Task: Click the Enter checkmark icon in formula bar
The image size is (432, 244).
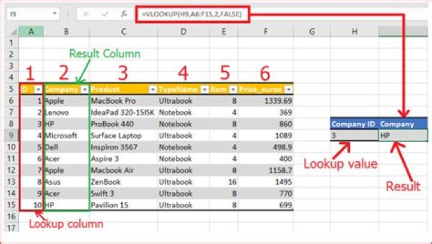Action: coord(105,14)
